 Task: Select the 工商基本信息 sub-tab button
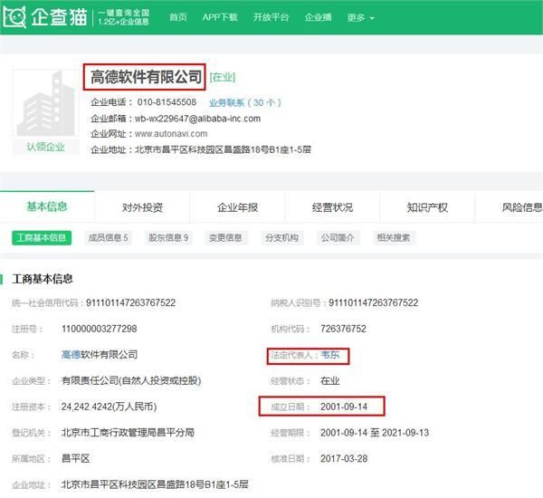pos(42,238)
